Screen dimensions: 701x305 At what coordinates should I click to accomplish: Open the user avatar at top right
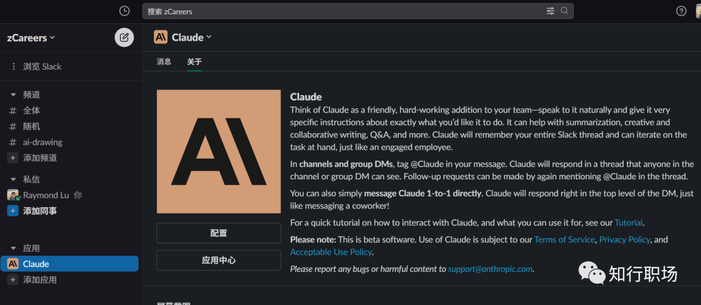pyautogui.click(x=697, y=11)
